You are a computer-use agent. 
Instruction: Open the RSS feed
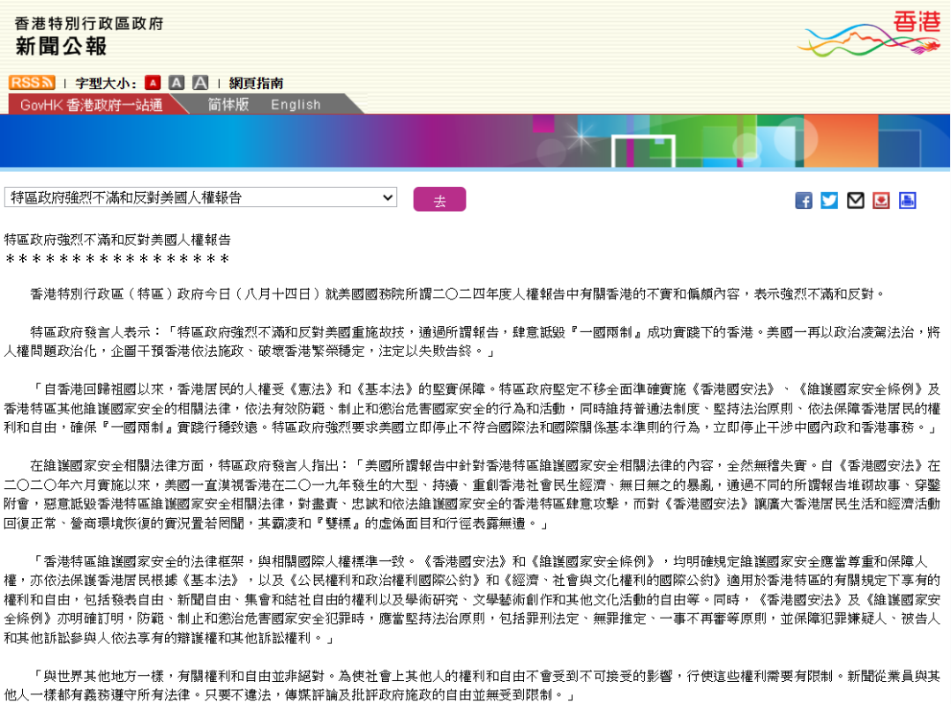coord(32,83)
